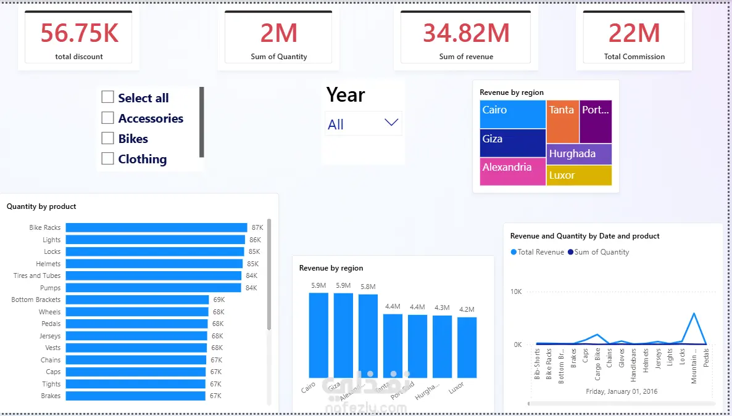This screenshot has width=732, height=416.
Task: Select the Sum of Quantity 2M card
Action: (x=278, y=38)
